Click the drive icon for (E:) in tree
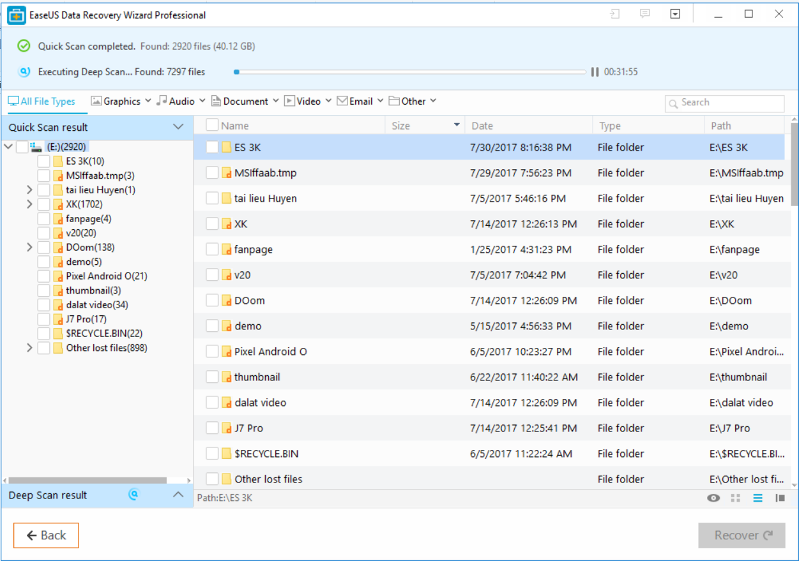 [36, 147]
